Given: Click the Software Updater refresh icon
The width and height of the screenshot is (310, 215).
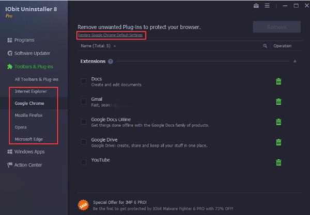Looking at the screenshot, I should click(10, 53).
